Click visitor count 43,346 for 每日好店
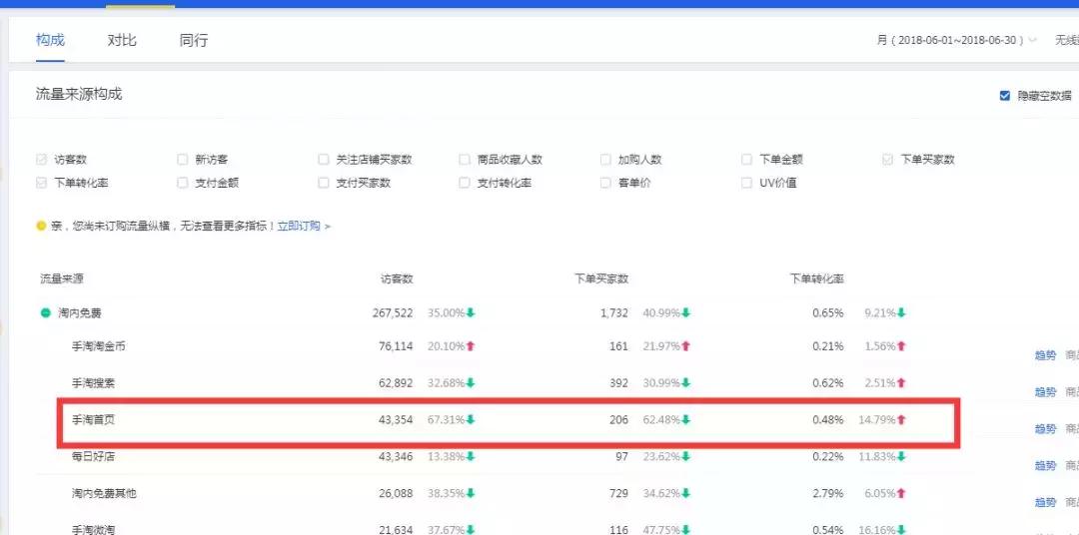Image resolution: width=1079 pixels, height=535 pixels. coord(396,456)
